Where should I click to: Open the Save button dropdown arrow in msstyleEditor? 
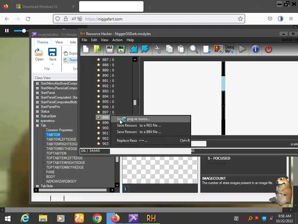(52, 64)
